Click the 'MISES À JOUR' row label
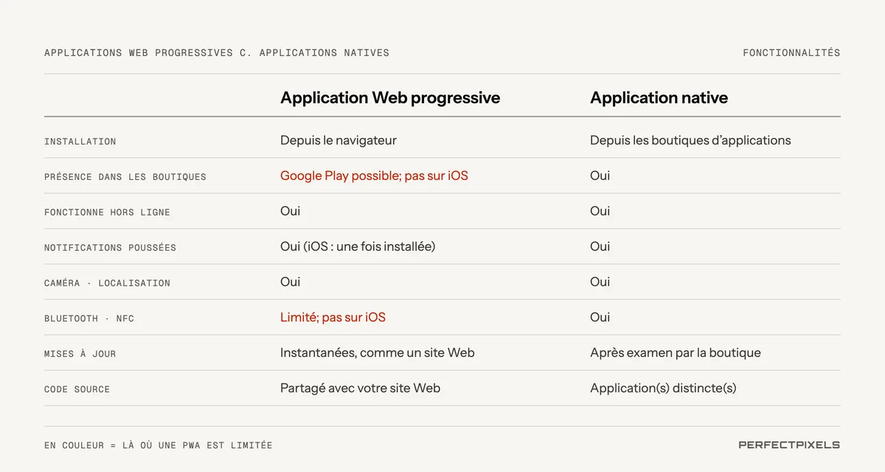 [x=80, y=354]
